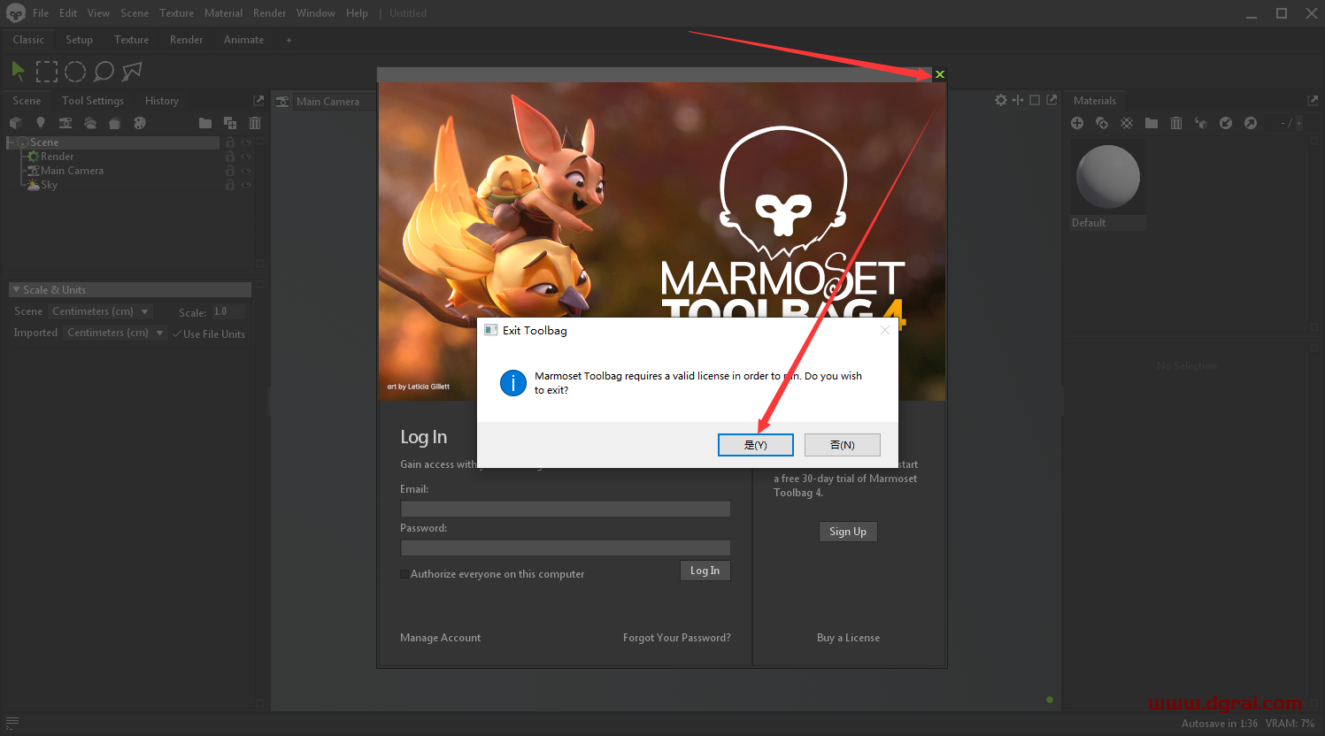Open the File menu
Screen dimensions: 1325x736
(41, 13)
